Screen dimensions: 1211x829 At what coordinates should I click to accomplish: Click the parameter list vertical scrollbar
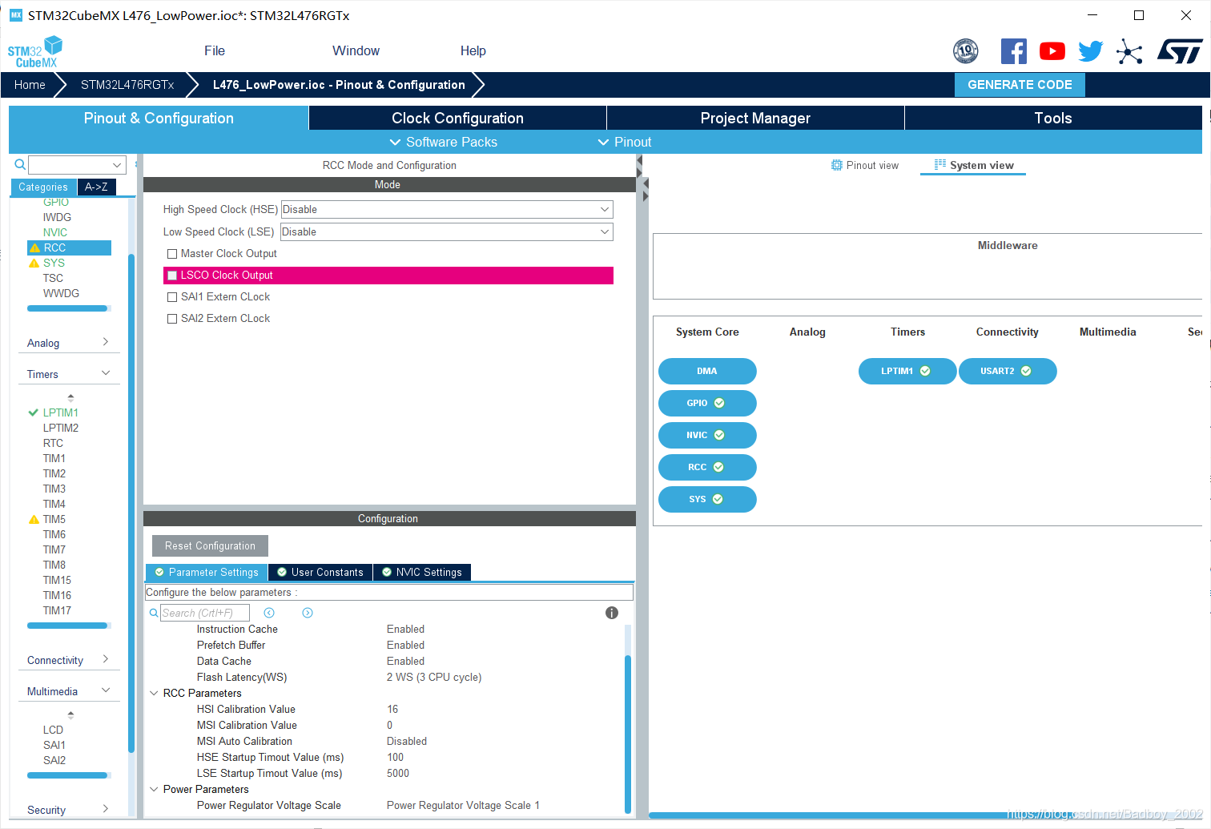click(x=627, y=733)
